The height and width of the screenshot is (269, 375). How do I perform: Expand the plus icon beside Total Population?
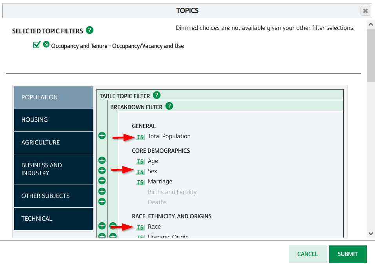[102, 135]
